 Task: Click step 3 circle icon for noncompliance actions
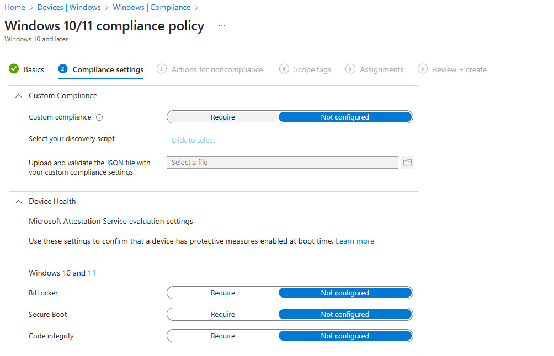point(162,69)
